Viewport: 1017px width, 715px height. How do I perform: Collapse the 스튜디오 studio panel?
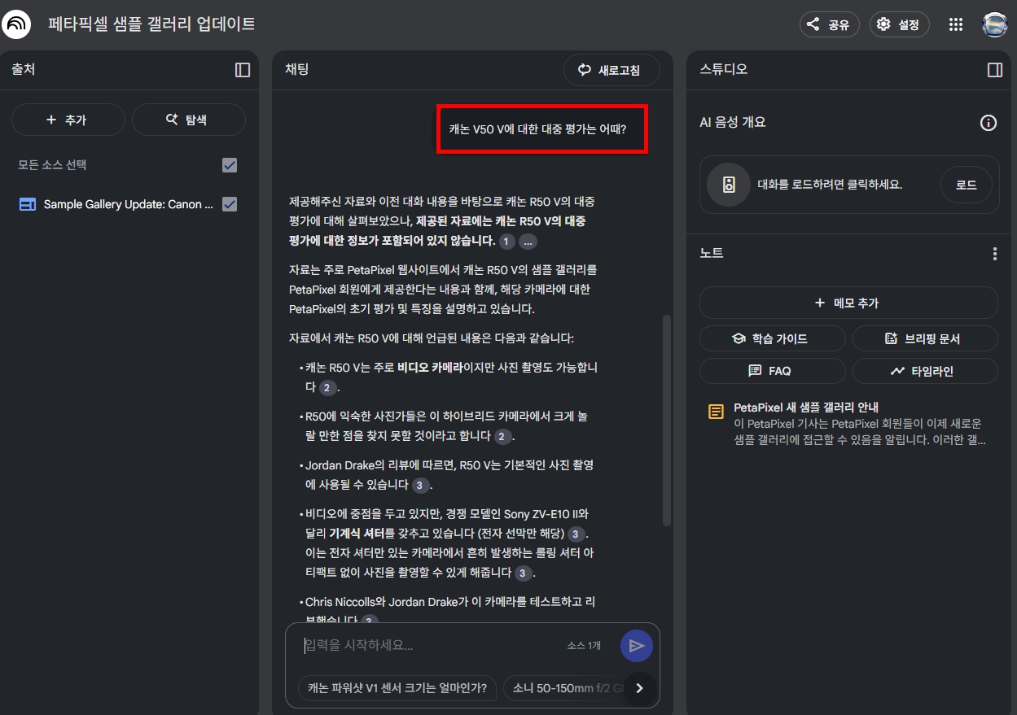point(994,70)
